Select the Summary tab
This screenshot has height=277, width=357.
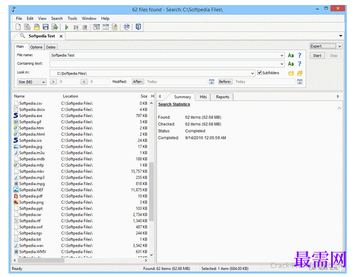click(x=183, y=97)
